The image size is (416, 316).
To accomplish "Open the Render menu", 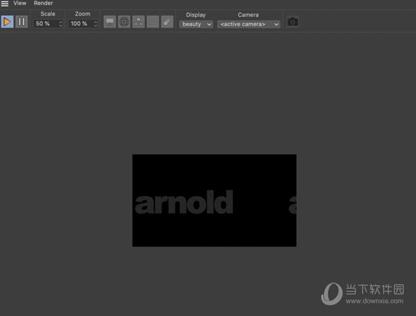I will [43, 3].
